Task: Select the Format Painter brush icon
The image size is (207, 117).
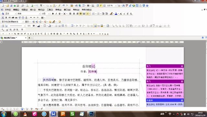Action: pos(60,5)
